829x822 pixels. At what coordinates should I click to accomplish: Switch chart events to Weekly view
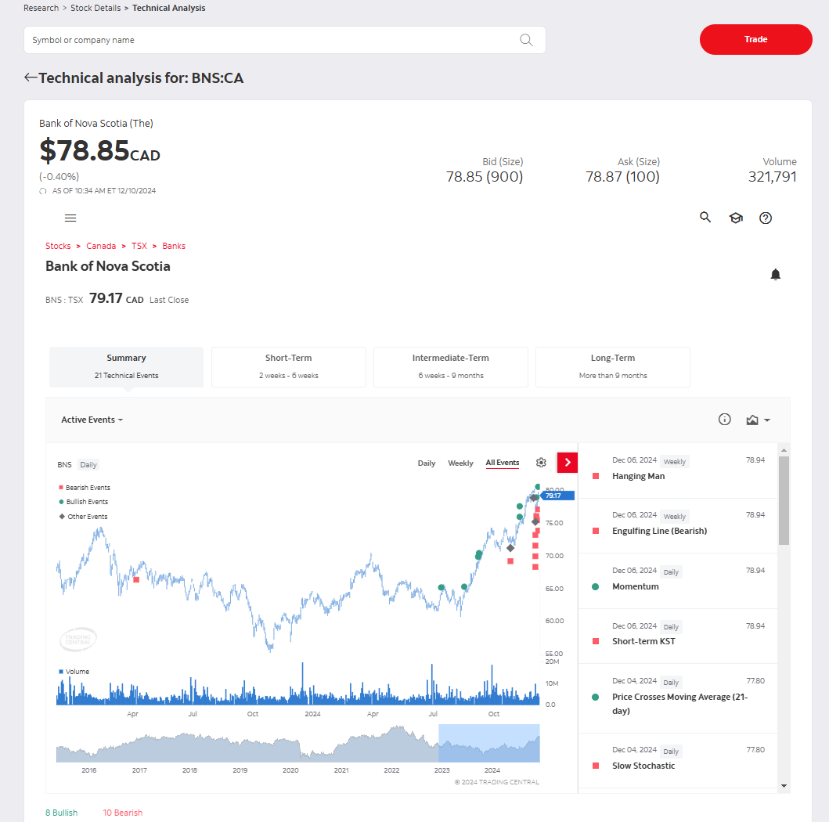pos(460,463)
